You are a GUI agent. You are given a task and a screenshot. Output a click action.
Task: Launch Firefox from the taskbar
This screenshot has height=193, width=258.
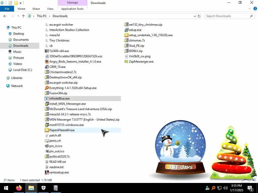pos(19,188)
